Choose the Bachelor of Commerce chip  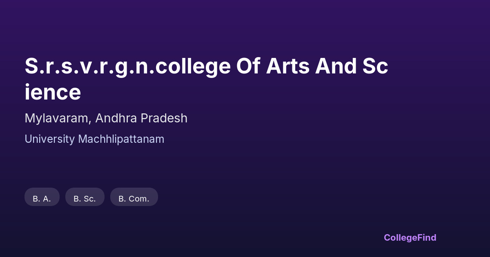(x=134, y=197)
